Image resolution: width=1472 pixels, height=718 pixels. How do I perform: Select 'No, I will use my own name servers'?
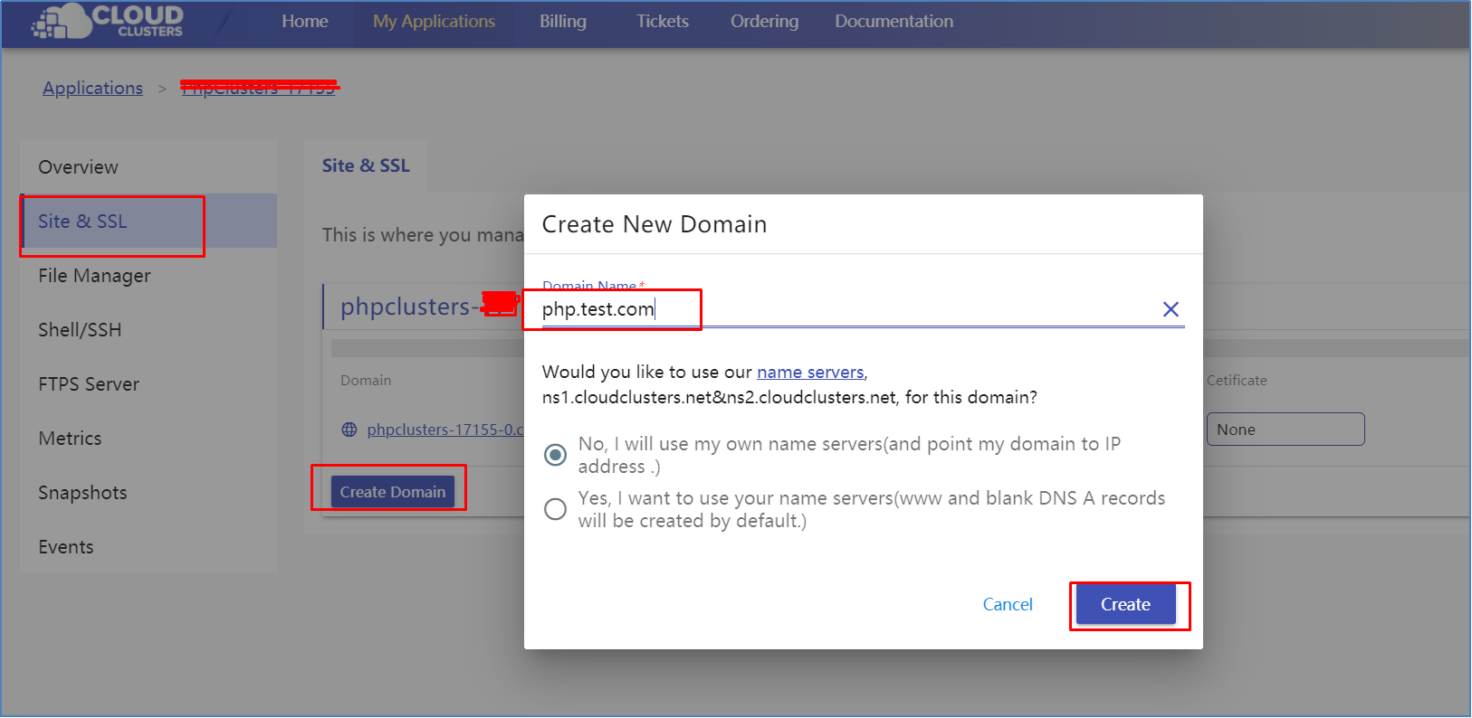click(555, 455)
